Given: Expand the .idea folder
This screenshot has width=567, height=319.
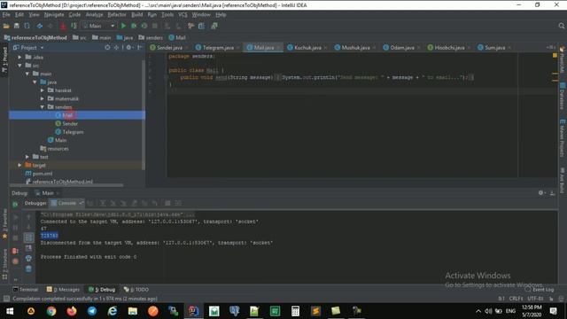Looking at the screenshot, I should click(x=19, y=57).
